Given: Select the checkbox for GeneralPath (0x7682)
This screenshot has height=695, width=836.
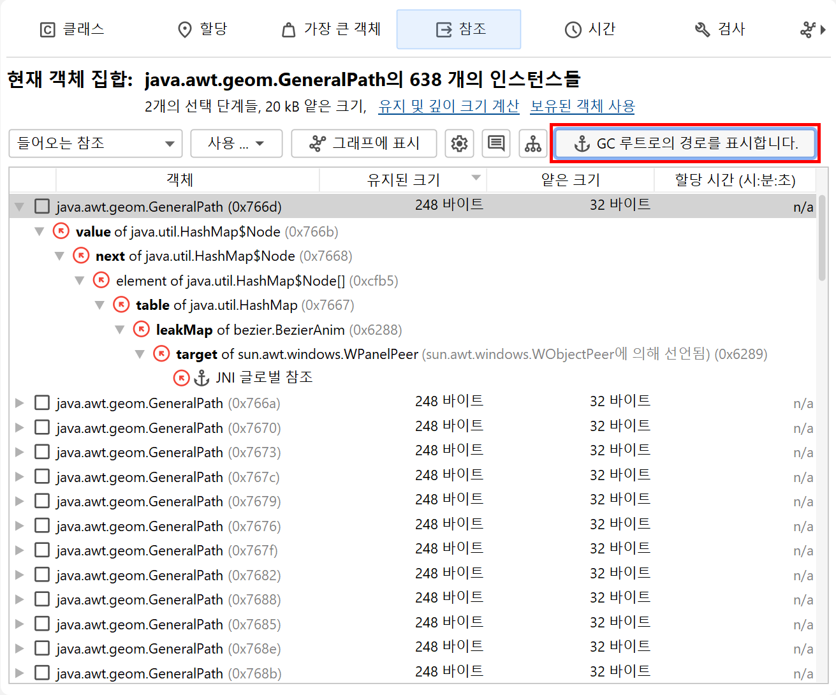Looking at the screenshot, I should point(42,575).
